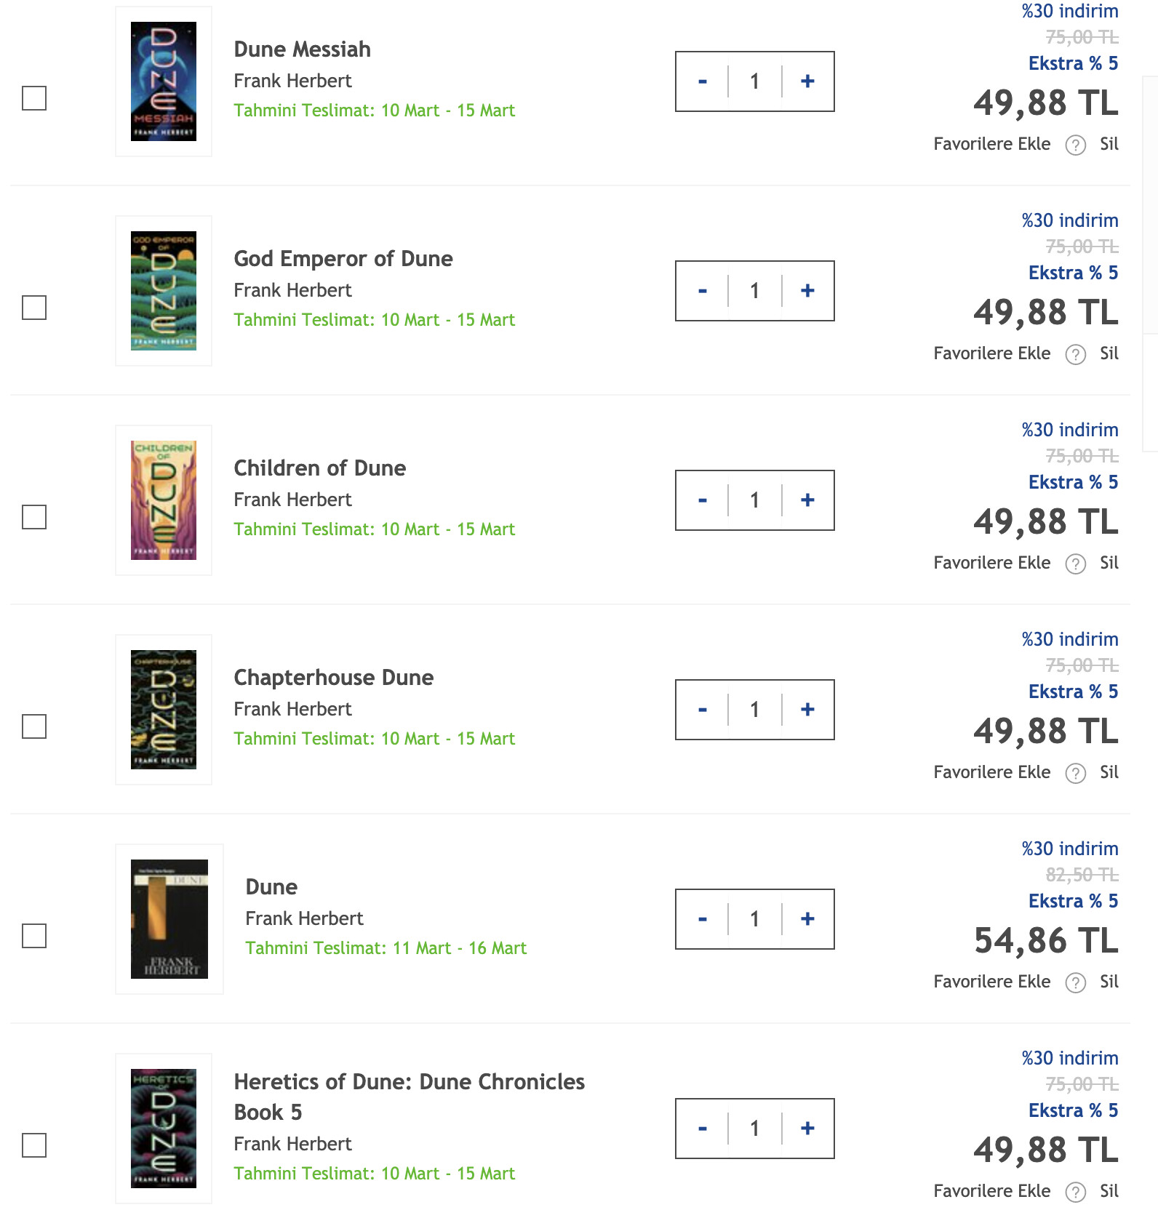Delete God Emperor of Dune with Sil
The height and width of the screenshot is (1226, 1158).
coord(1109,353)
